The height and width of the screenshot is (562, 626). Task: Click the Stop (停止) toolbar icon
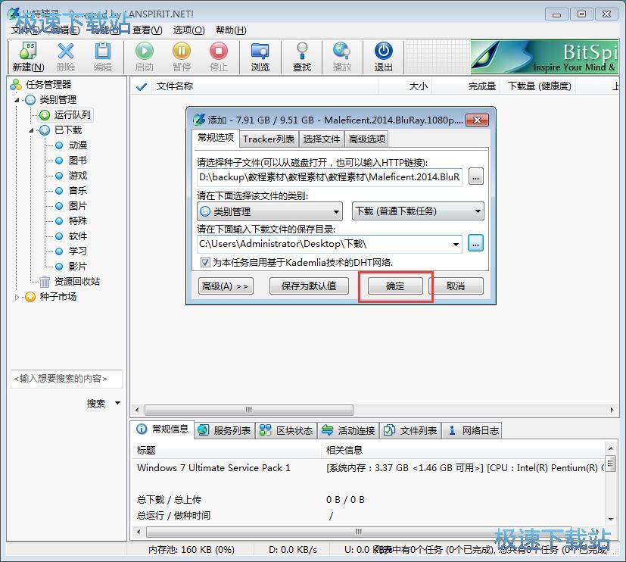(219, 57)
